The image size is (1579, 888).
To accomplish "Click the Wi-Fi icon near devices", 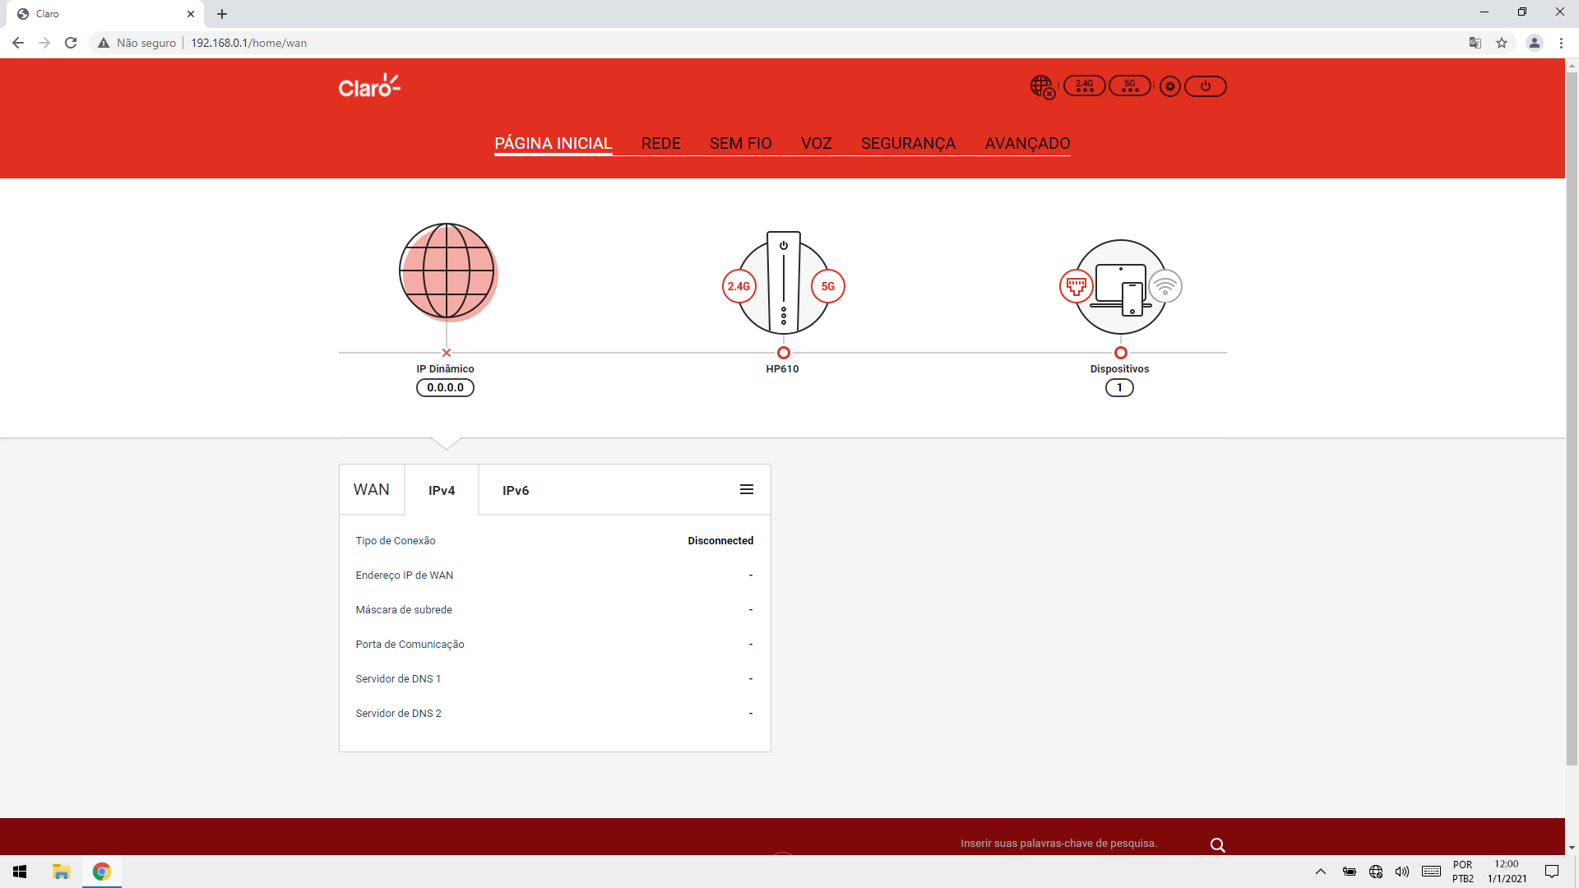I will (1165, 286).
